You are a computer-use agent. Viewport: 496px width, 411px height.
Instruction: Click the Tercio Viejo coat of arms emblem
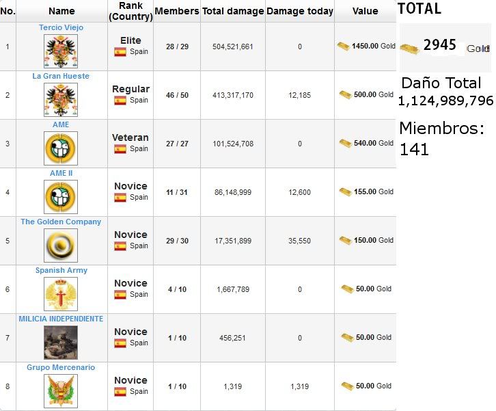coord(61,51)
